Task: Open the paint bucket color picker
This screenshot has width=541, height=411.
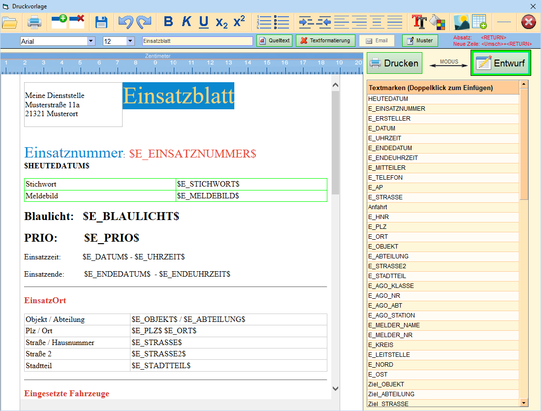Action: [437, 22]
